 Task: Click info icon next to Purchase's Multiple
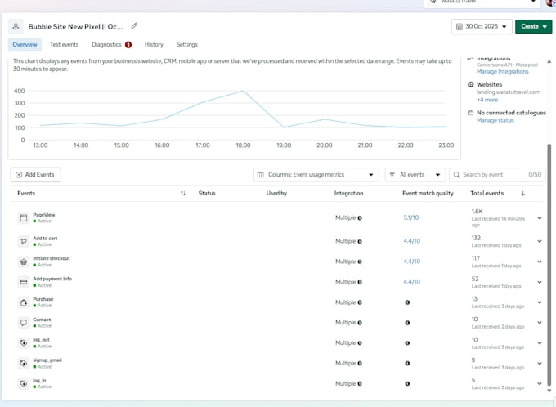coord(360,302)
